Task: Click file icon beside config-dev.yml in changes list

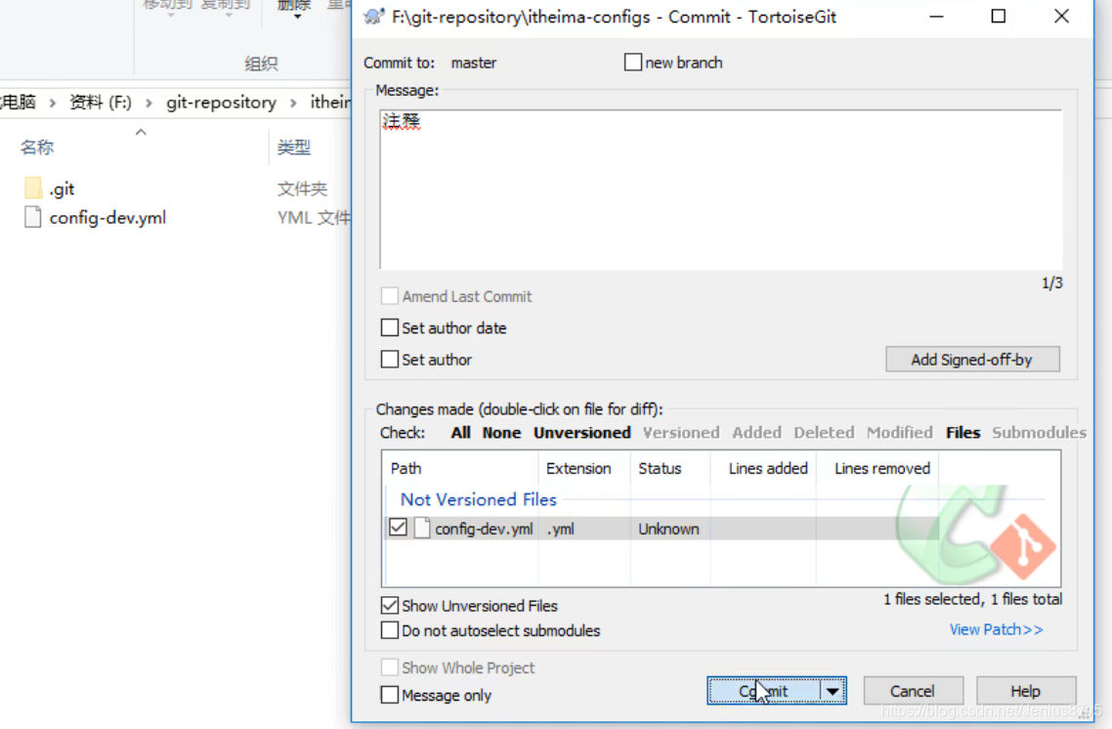Action: pyautogui.click(x=422, y=529)
